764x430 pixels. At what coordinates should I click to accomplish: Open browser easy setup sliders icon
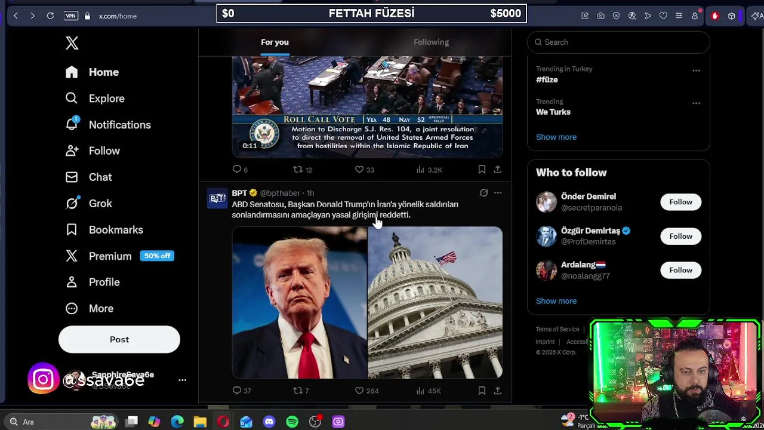[x=679, y=16]
